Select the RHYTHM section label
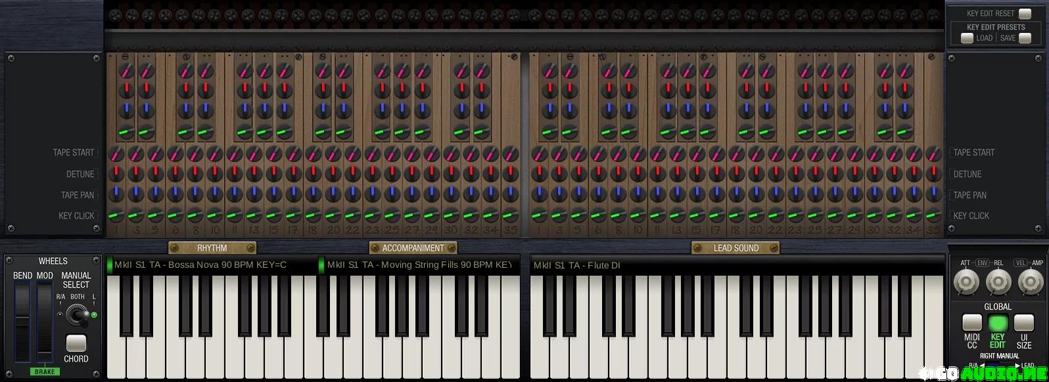The width and height of the screenshot is (1049, 382). (x=212, y=247)
